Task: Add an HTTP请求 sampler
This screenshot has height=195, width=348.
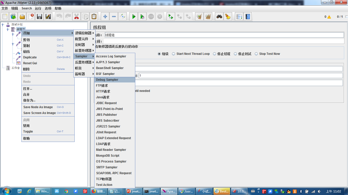Action: [115, 91]
